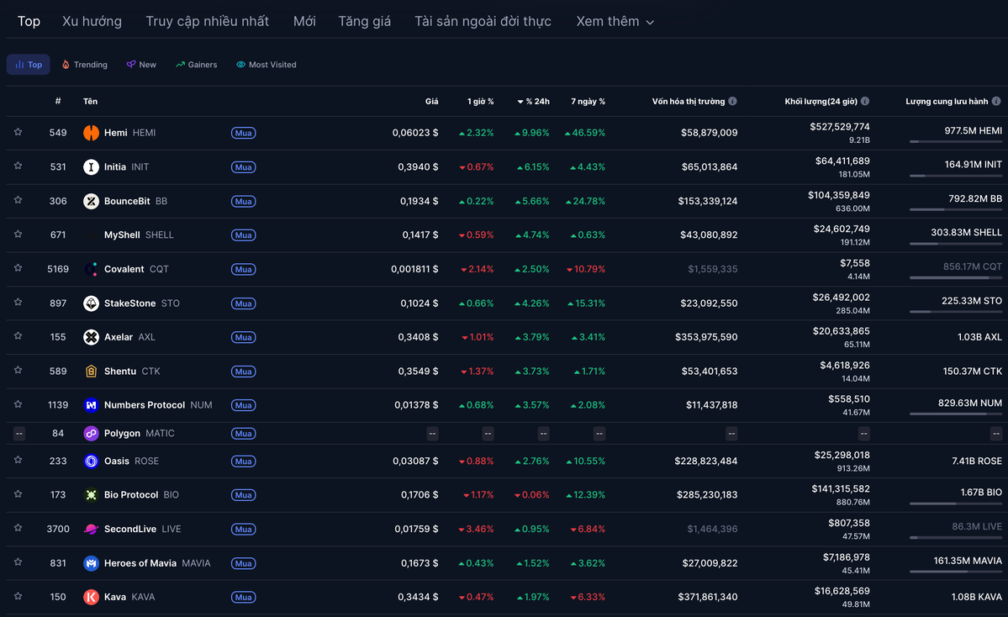Click the circulating supply bar for HEMI
The image size is (1008, 617).
(x=955, y=142)
